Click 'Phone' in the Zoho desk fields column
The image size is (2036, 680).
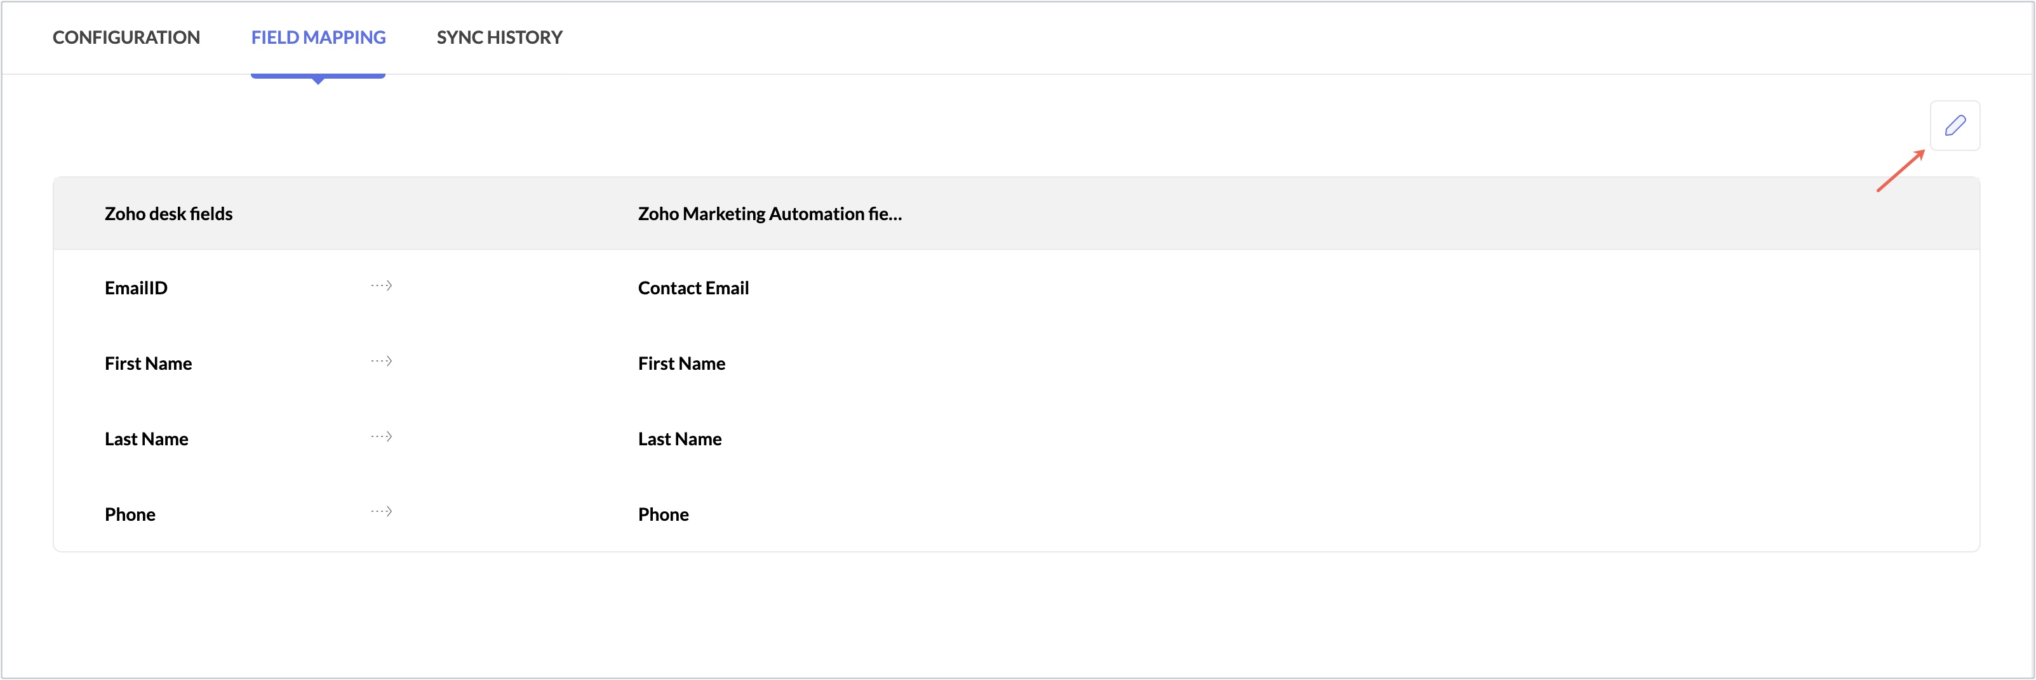click(x=130, y=515)
